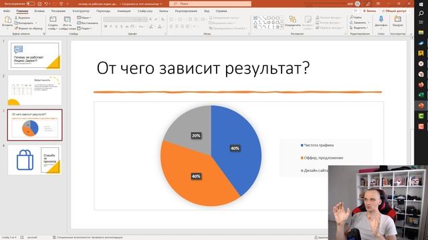Switch to the Переходы tab
The image size is (428, 240).
point(103,11)
